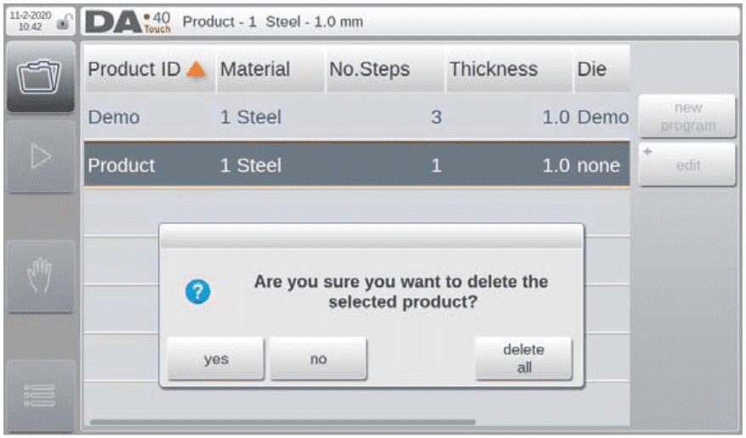The height and width of the screenshot is (438, 746).
Task: Click the plus icon on edit button
Action: [647, 151]
